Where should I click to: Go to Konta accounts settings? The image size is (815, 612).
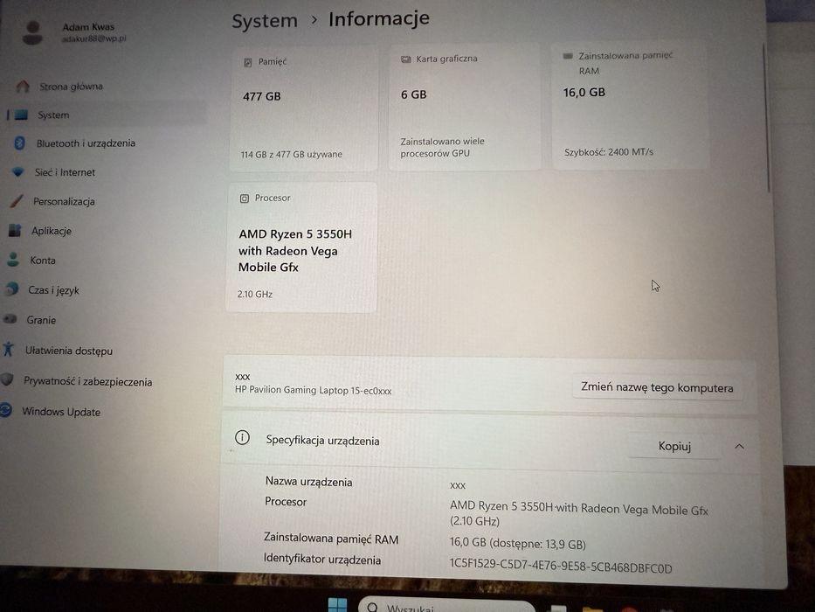pyautogui.click(x=42, y=261)
